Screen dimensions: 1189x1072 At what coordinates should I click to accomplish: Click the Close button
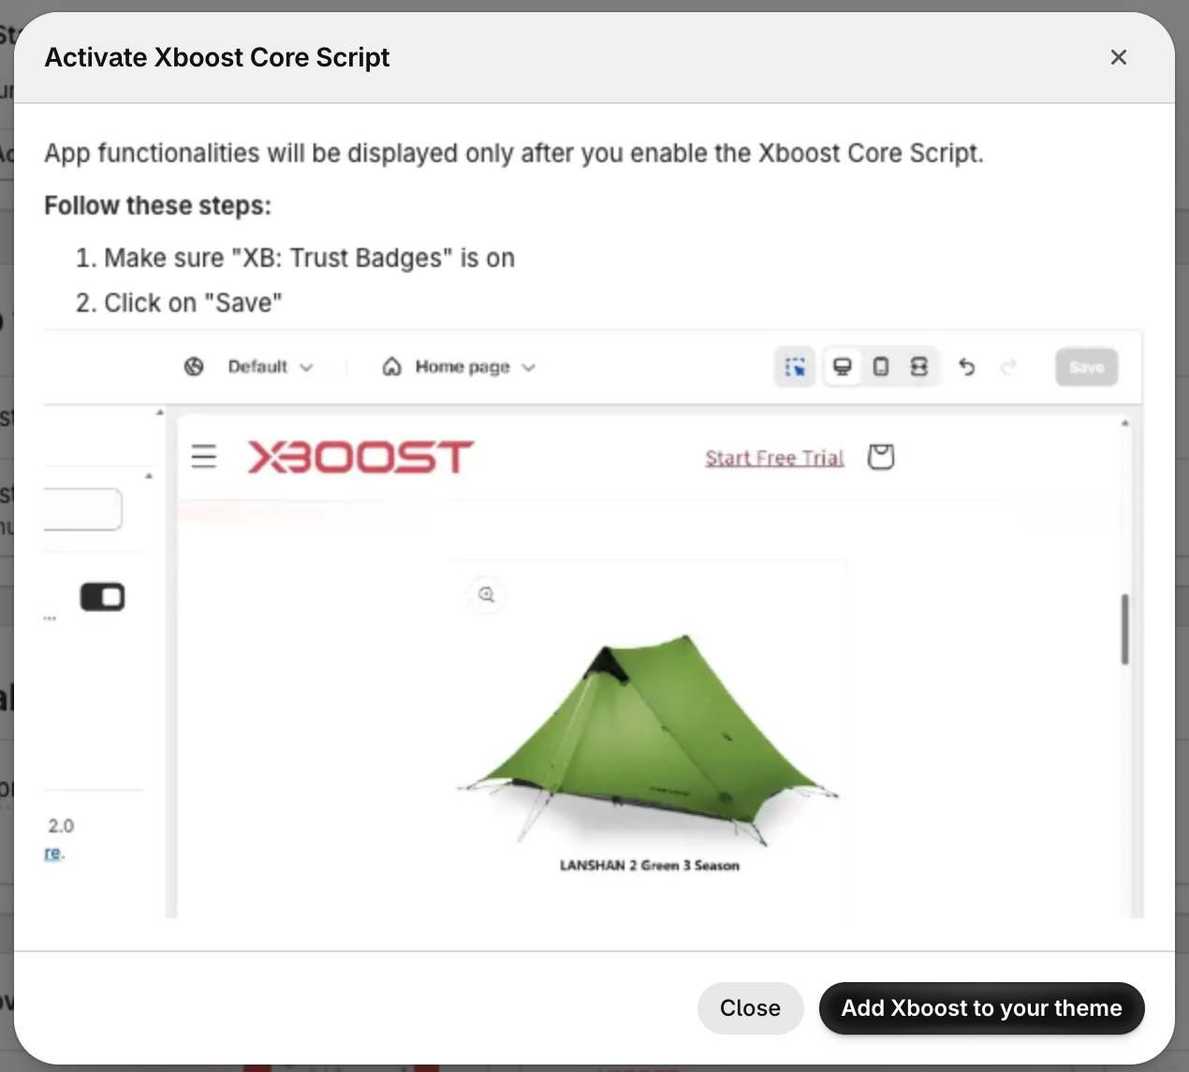(x=750, y=1008)
